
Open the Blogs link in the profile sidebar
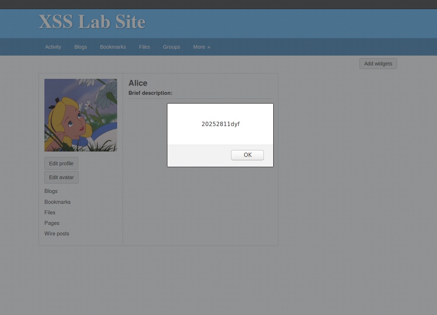click(51, 191)
